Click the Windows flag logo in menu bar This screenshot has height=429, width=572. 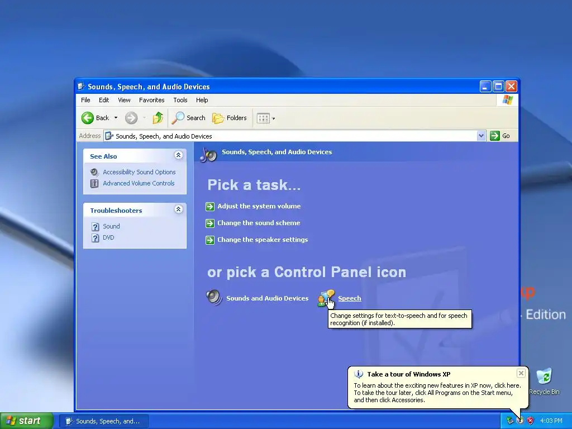click(x=507, y=100)
